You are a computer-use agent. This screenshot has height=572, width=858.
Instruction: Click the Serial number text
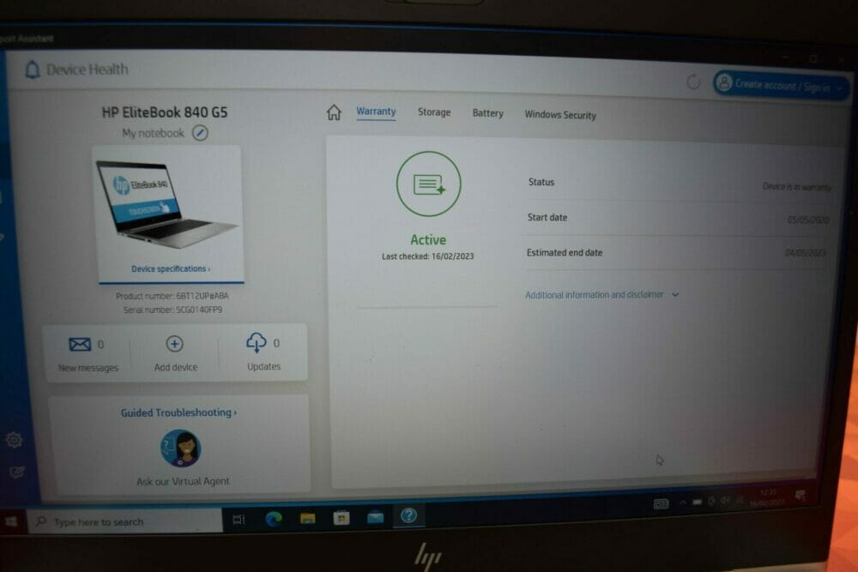173,310
